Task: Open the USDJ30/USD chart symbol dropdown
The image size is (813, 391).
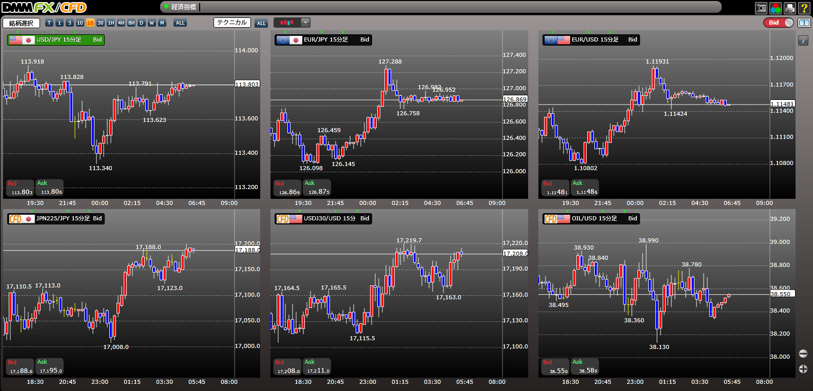Action: 323,219
